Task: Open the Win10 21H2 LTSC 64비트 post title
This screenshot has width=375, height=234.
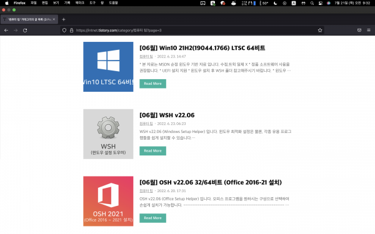Action: pos(202,48)
